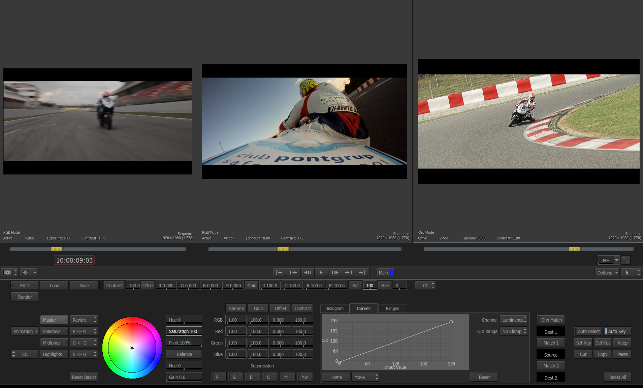Click the curves Home button
This screenshot has height=388, width=643.
click(x=336, y=377)
